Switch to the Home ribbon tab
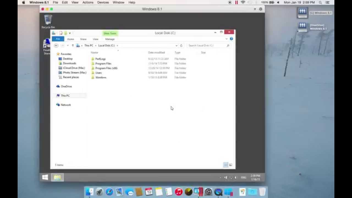Viewport: 352px width, 198px height. click(70, 39)
